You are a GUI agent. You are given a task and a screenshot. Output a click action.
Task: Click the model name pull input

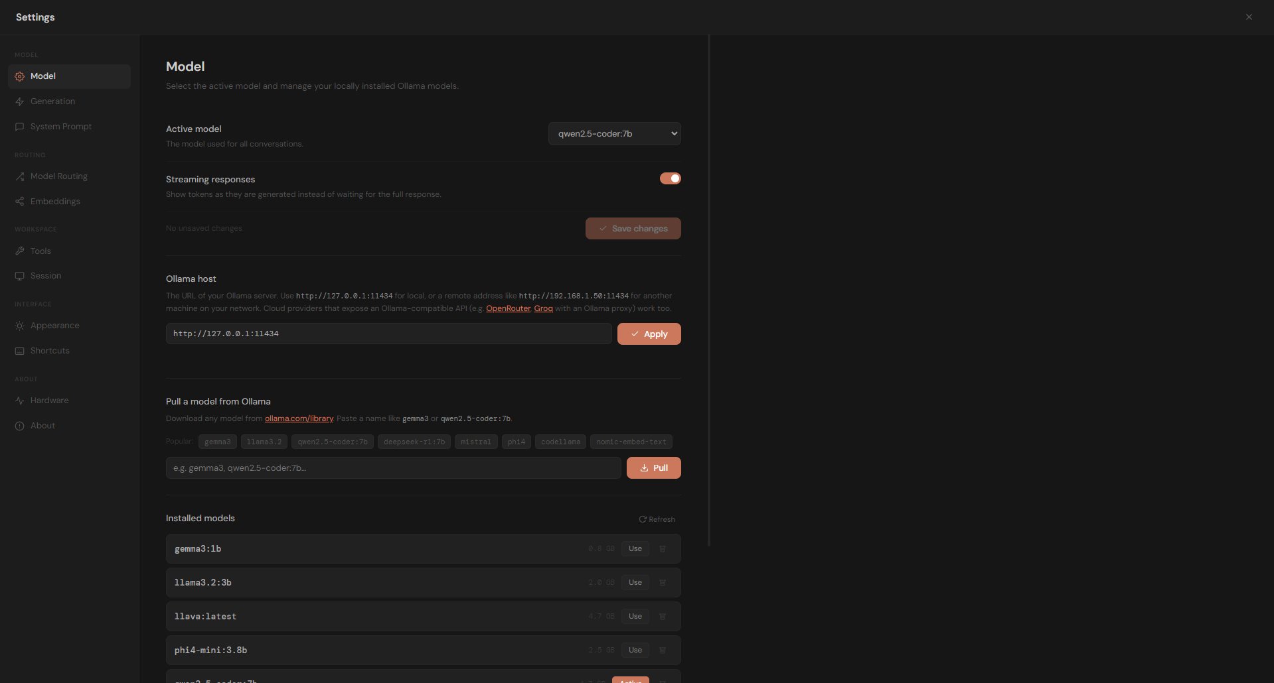click(393, 468)
